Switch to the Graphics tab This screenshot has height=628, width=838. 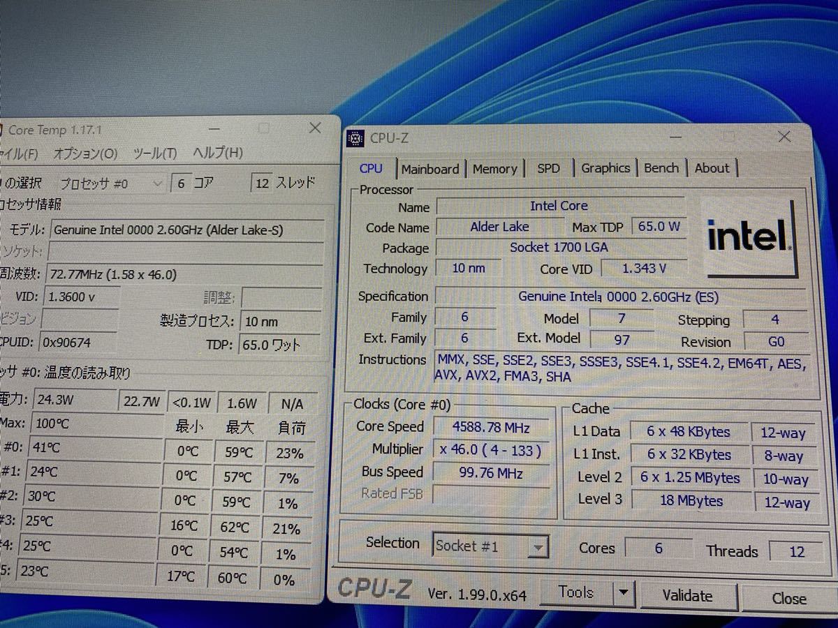[605, 167]
